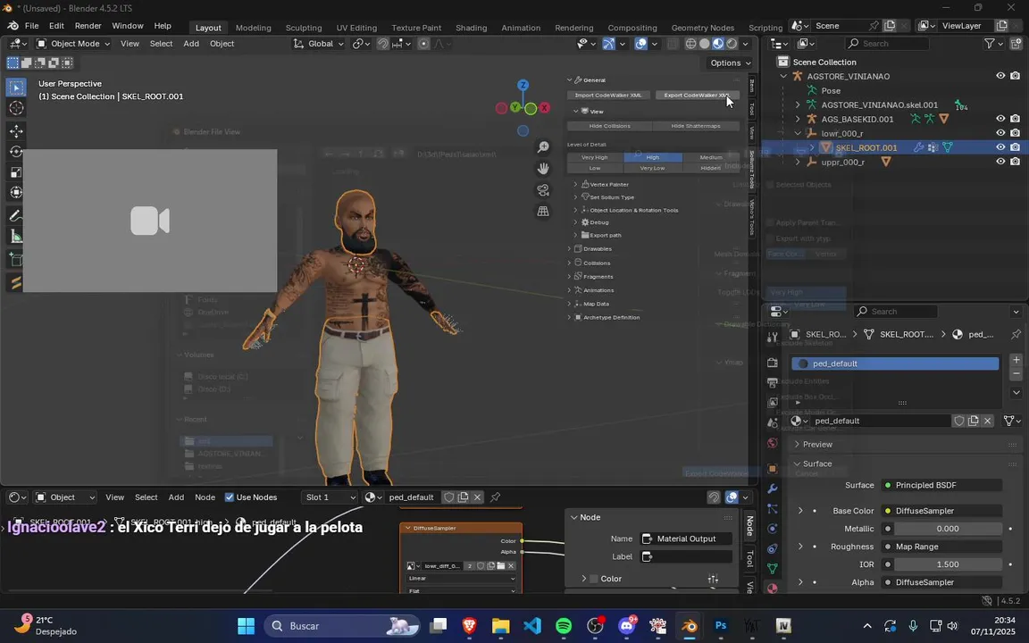Open the Global transform orientation dropdown
Image resolution: width=1029 pixels, height=643 pixels.
(x=319, y=43)
